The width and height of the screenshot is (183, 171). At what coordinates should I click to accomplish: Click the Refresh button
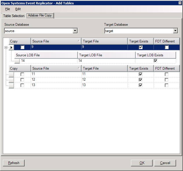pyautogui.click(x=14, y=163)
